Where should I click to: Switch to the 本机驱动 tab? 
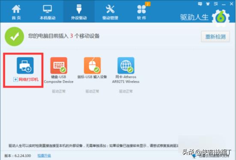[x=48, y=12]
